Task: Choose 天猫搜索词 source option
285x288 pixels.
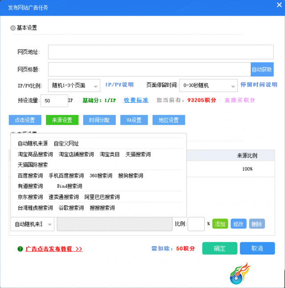Action: tap(138, 154)
